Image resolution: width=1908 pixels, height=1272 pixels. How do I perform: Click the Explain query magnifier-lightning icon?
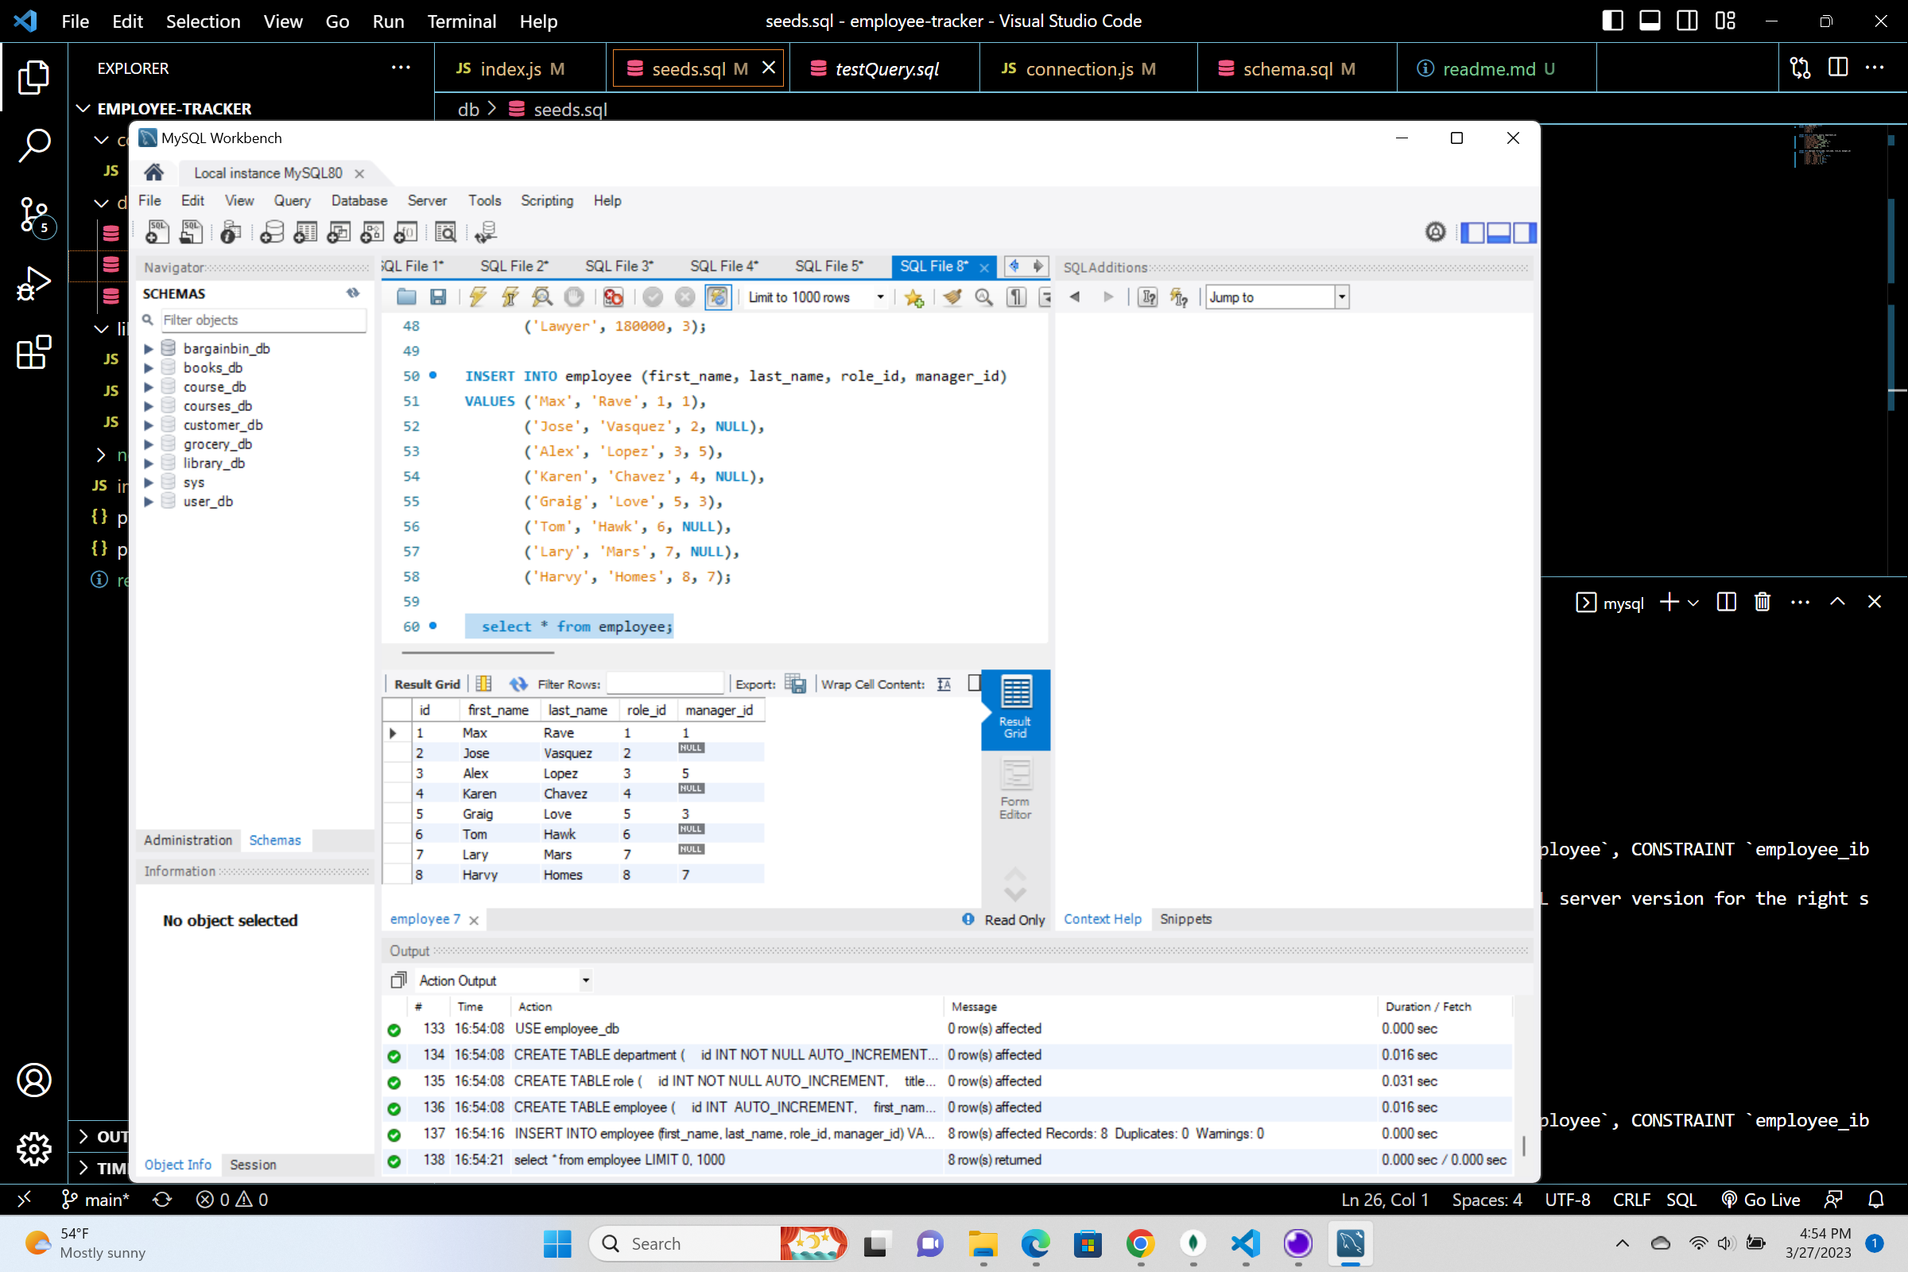[542, 297]
